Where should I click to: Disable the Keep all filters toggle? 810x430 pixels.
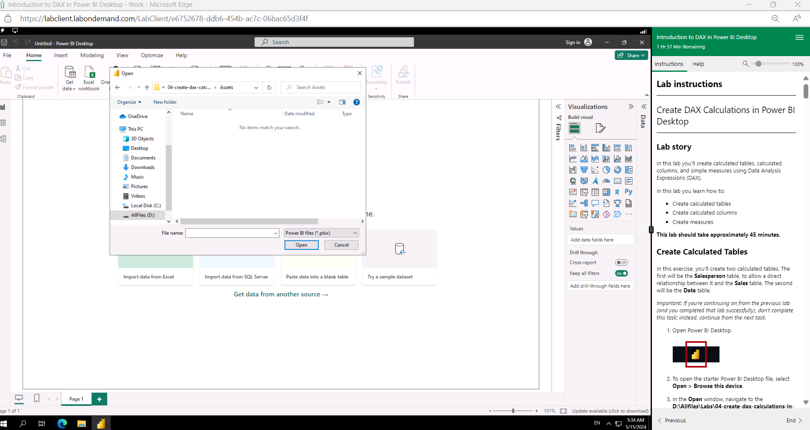(x=621, y=273)
